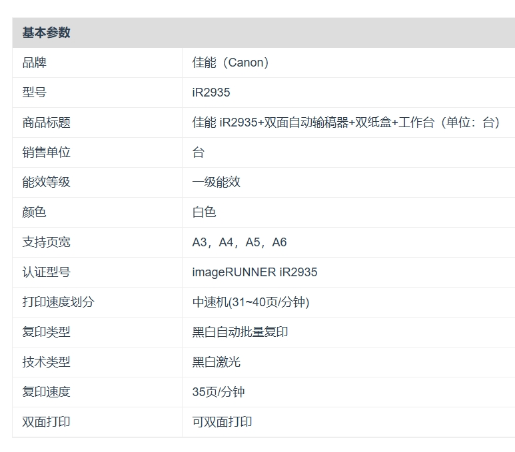Image resolution: width=515 pixels, height=452 pixels.
Task: Click the product title text with 双面自动输稿器
Action: tap(346, 122)
